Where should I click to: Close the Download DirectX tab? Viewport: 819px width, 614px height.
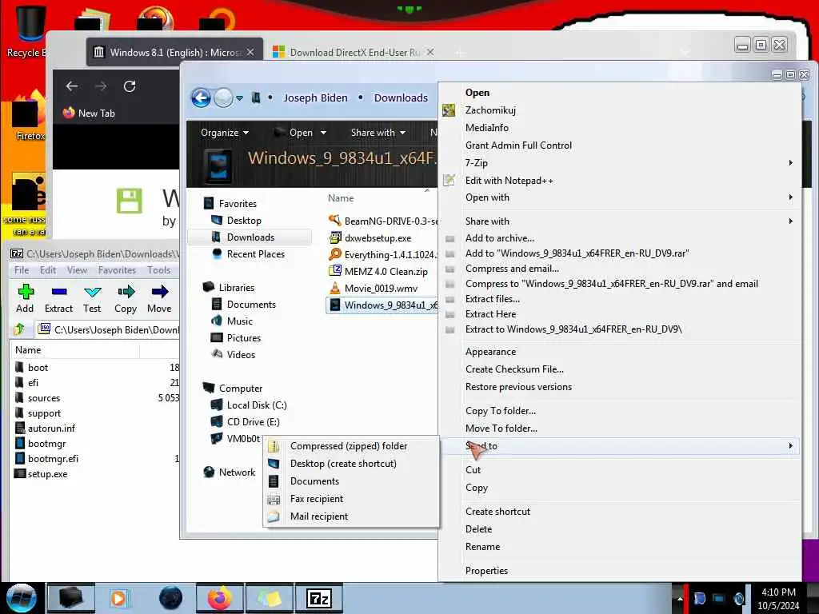[x=429, y=52]
